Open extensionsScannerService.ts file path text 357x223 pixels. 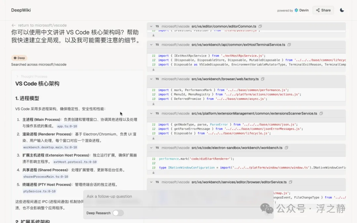[x=254, y=114]
